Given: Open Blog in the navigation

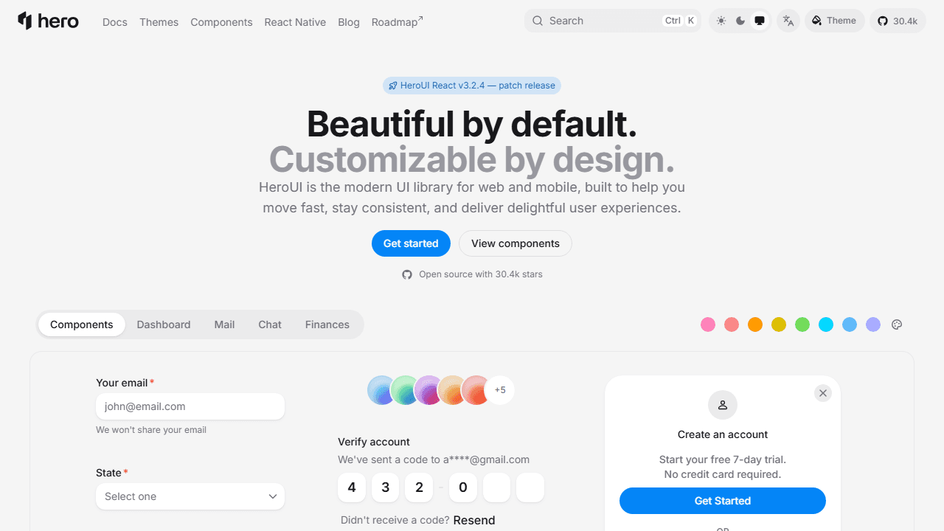Looking at the screenshot, I should tap(349, 22).
